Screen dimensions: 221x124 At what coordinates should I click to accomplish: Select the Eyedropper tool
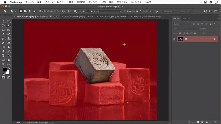[x=3, y=34]
